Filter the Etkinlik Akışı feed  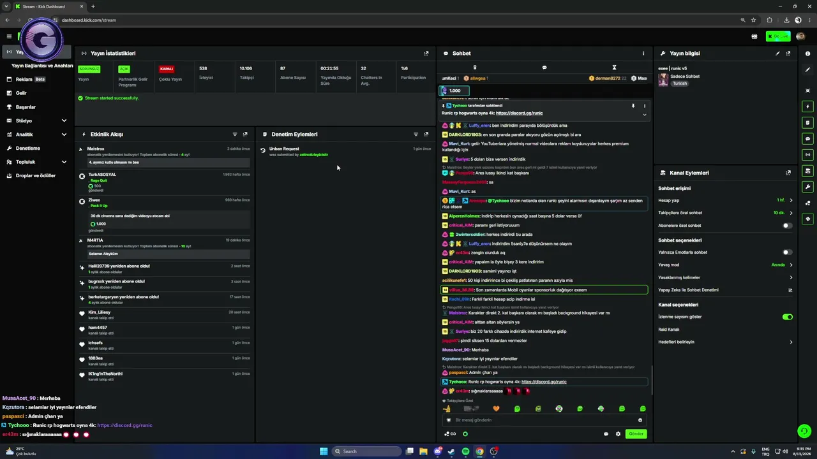point(235,135)
